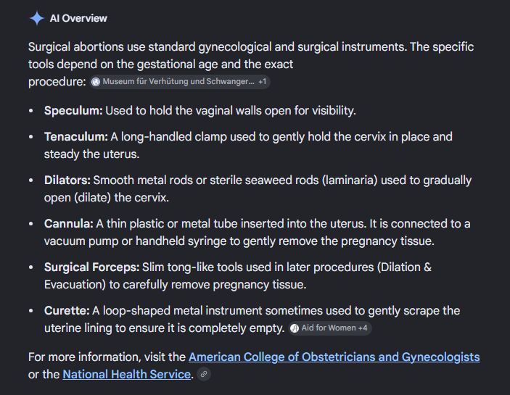This screenshot has height=395, width=510.
Task: Click the bold Surgical Forceps term
Action: pos(91,267)
